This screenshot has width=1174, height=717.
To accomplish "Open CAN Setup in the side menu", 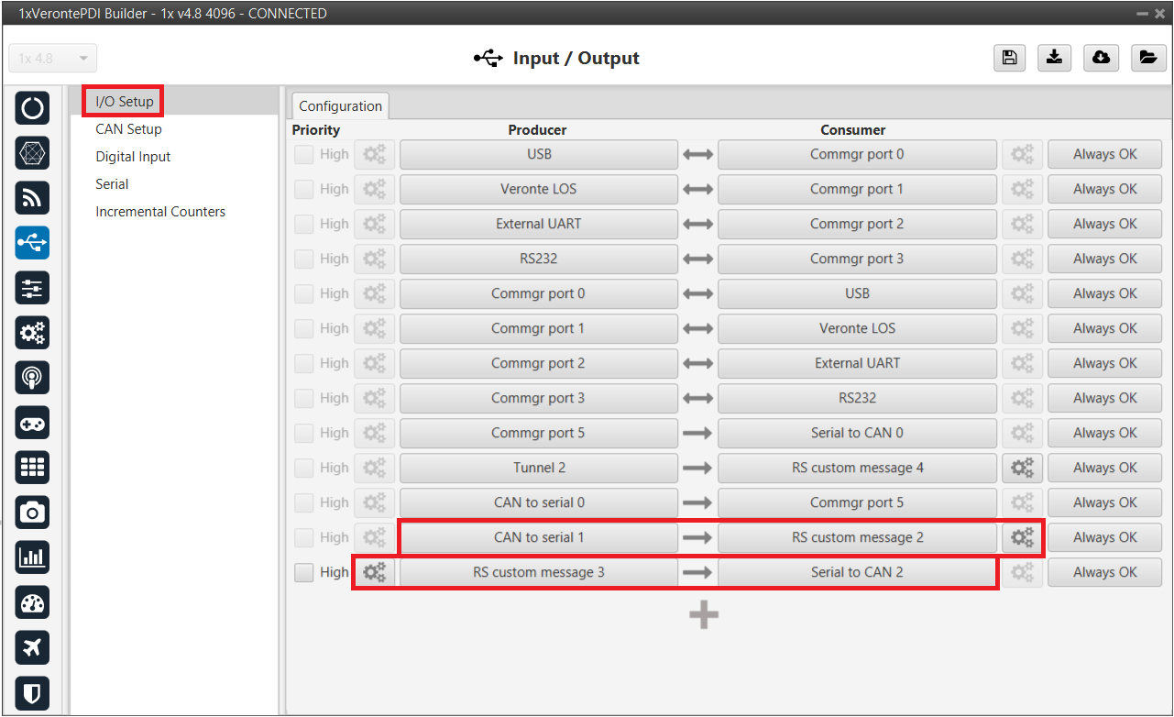I will 128,129.
